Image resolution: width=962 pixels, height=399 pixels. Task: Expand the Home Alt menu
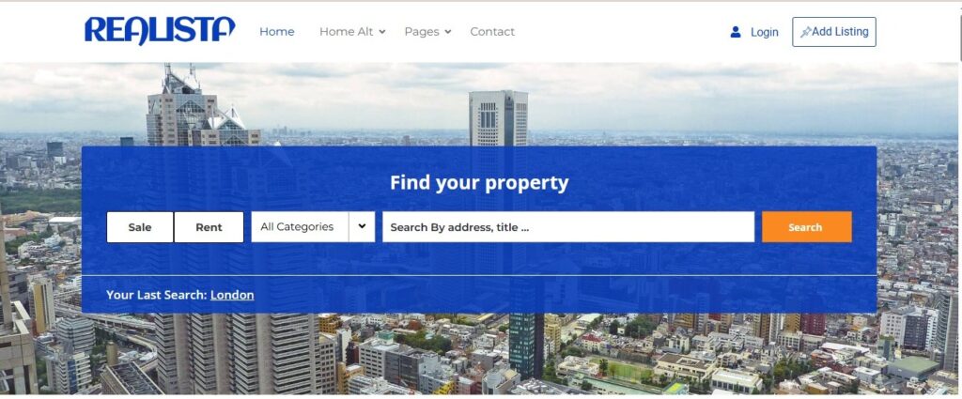point(346,32)
